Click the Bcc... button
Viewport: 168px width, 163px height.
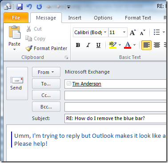click(x=46, y=107)
